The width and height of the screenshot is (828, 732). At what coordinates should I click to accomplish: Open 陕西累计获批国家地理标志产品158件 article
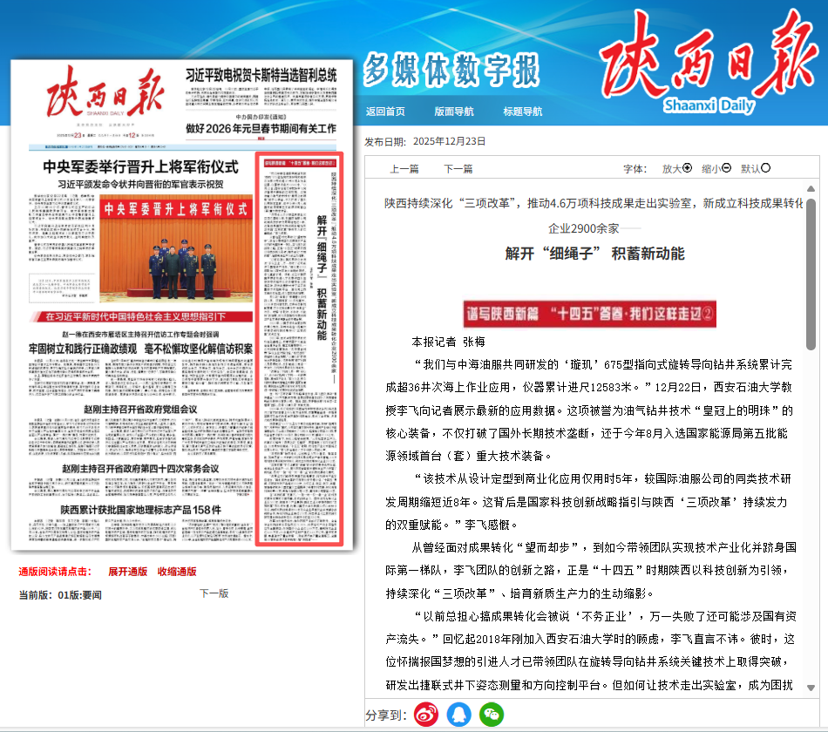[x=140, y=509]
